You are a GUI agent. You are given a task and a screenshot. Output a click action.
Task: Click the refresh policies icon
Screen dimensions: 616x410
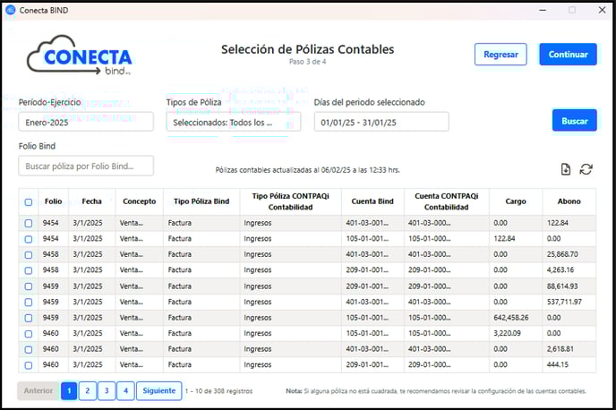click(x=586, y=169)
